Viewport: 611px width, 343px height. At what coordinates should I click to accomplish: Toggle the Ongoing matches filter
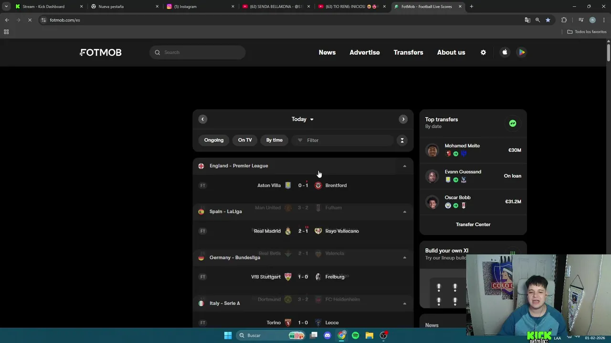point(214,140)
